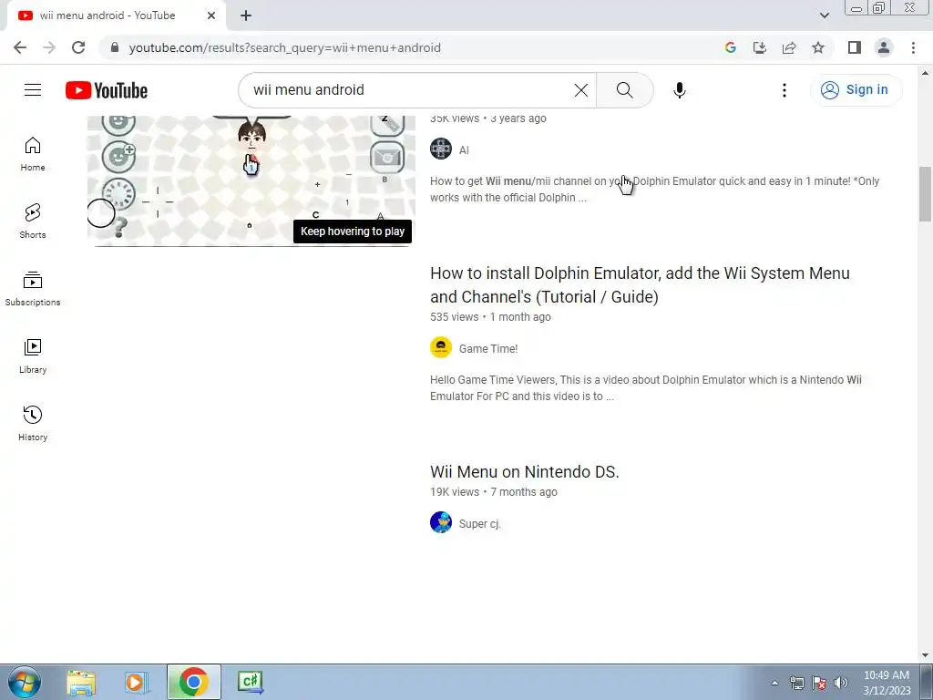Share this page icon
This screenshot has width=933, height=700.
tap(789, 47)
